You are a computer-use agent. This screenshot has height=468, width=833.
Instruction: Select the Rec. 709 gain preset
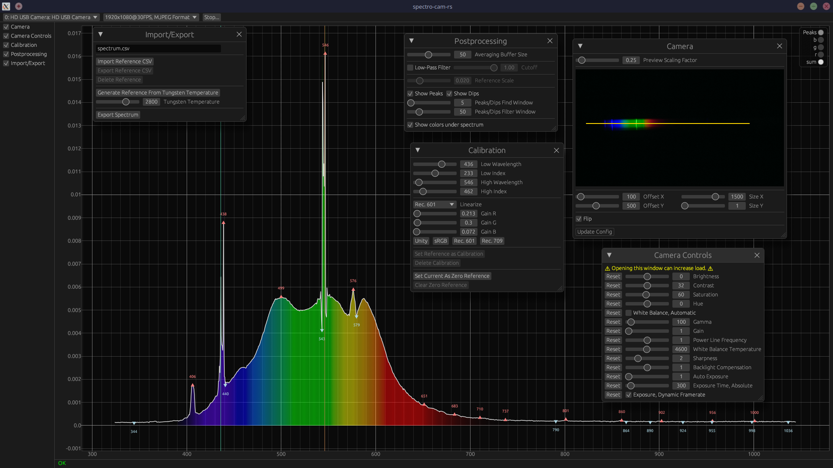pos(492,241)
